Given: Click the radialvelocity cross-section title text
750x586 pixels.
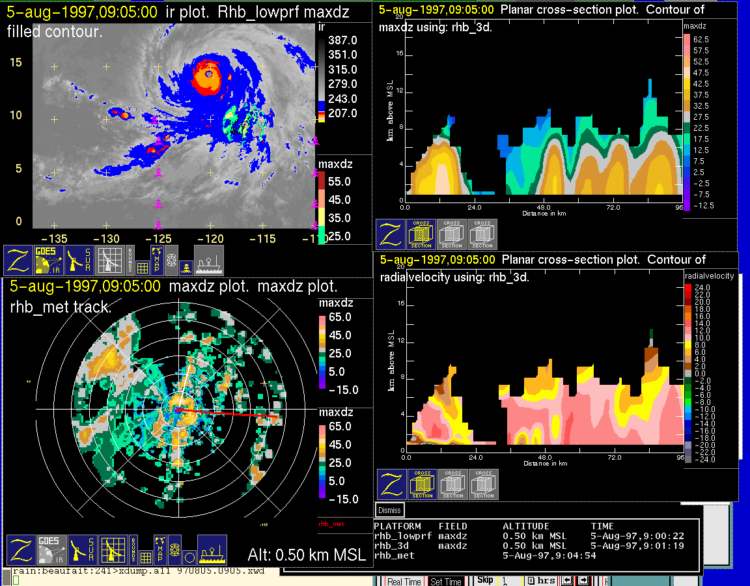Looking at the screenshot, I should pyautogui.click(x=543, y=268).
